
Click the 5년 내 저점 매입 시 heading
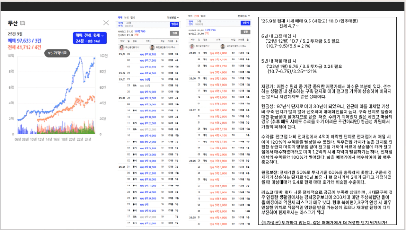click(279, 61)
